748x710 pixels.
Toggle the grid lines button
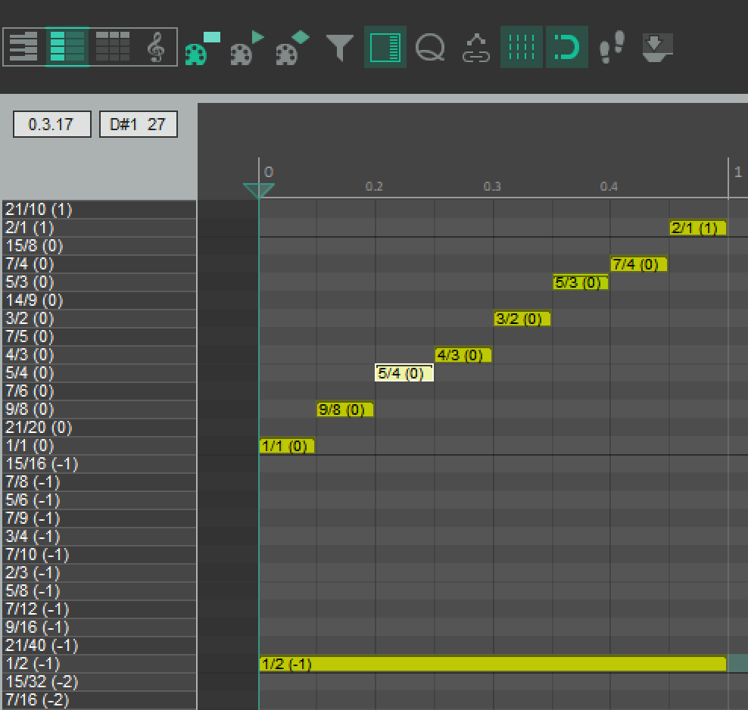point(521,48)
